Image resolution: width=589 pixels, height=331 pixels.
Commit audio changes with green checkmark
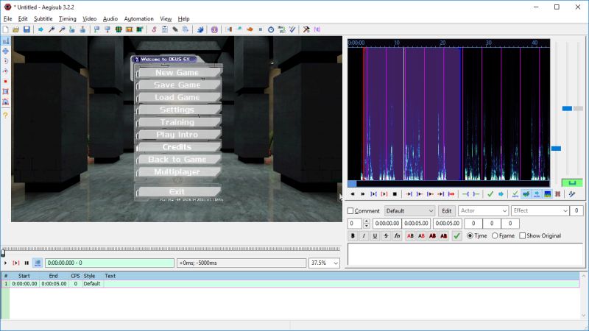click(x=490, y=194)
